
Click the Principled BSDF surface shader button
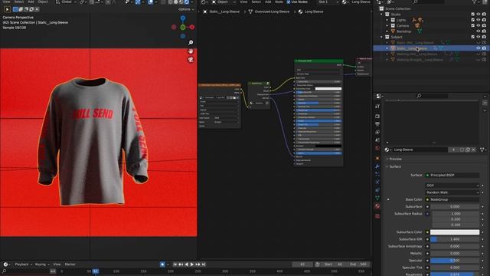pyautogui.click(x=452, y=176)
